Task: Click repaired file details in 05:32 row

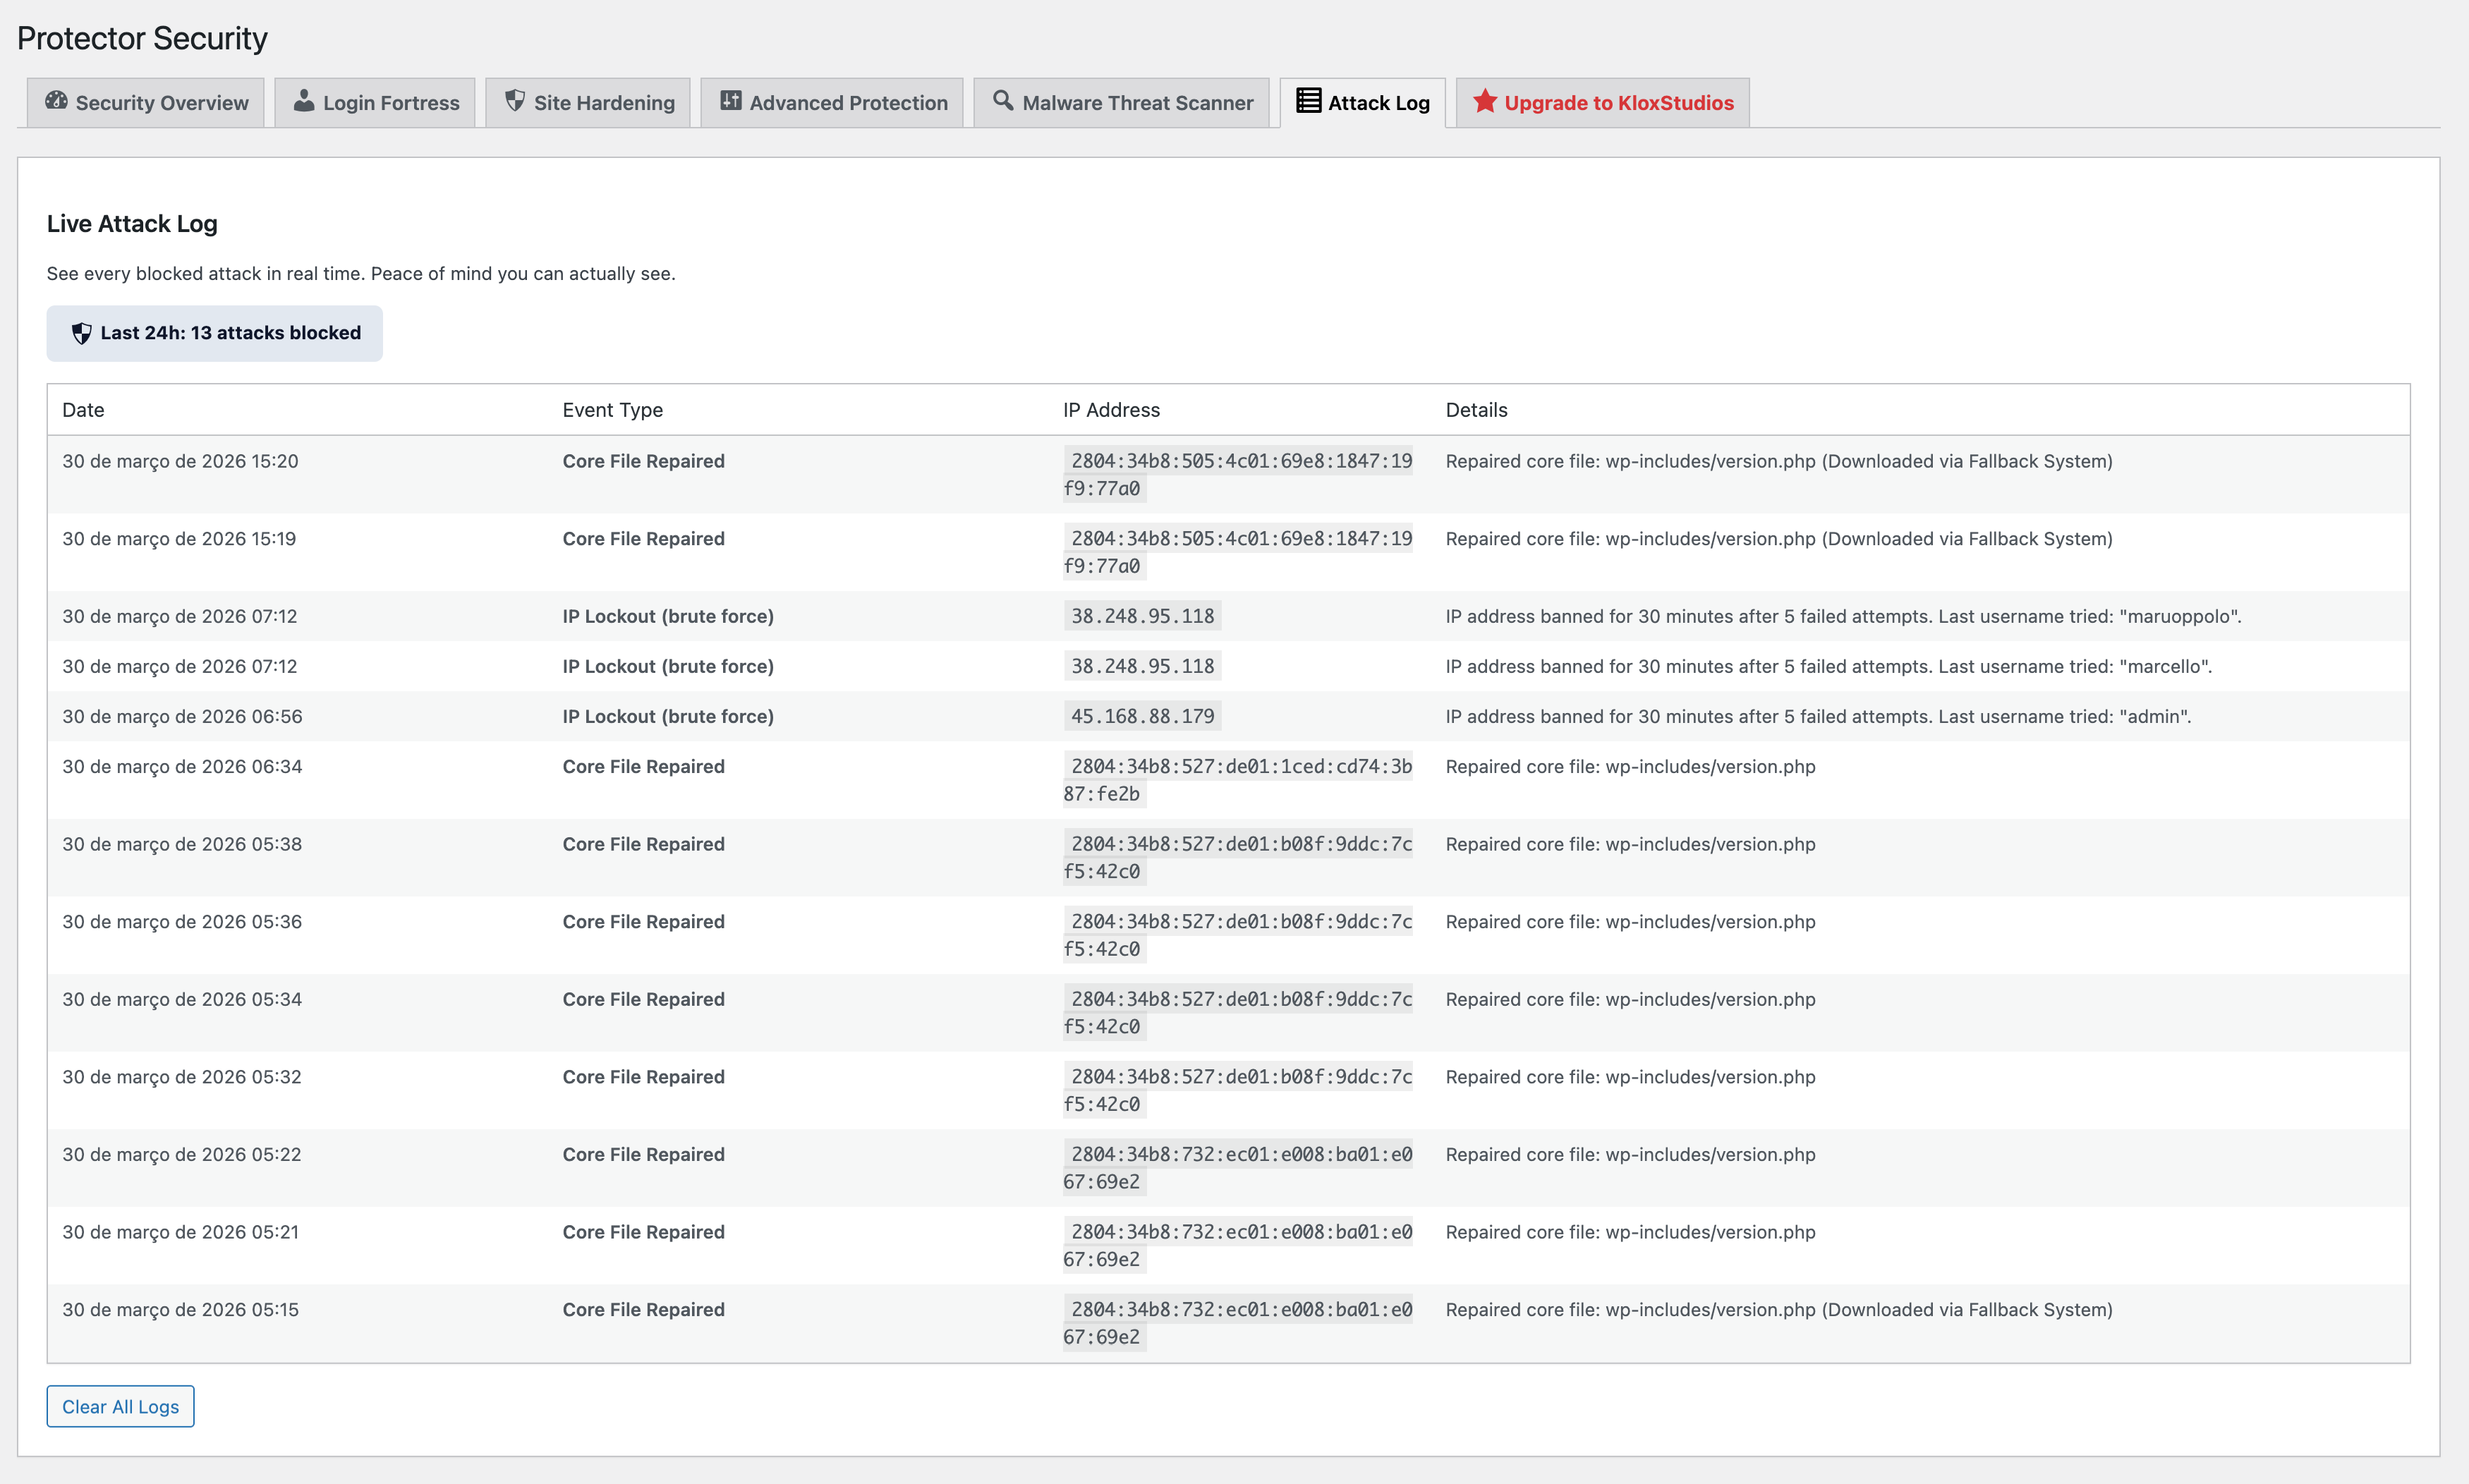Action: (x=1630, y=1077)
